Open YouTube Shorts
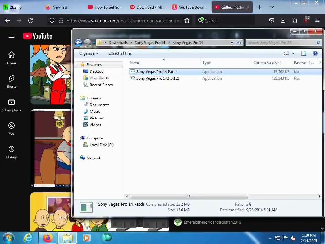325x244 pixels. pyautogui.click(x=11, y=82)
